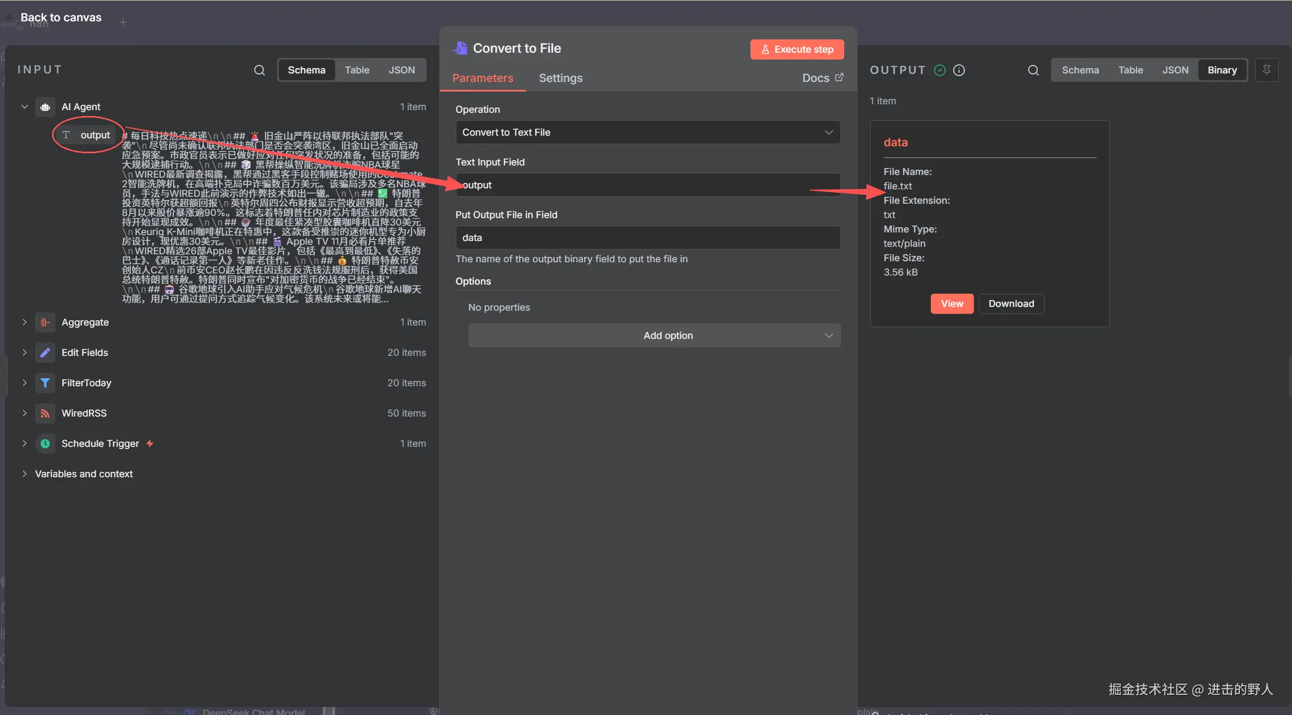This screenshot has height=715, width=1292.
Task: Click the Edit Fields pencil icon
Action: tap(45, 353)
